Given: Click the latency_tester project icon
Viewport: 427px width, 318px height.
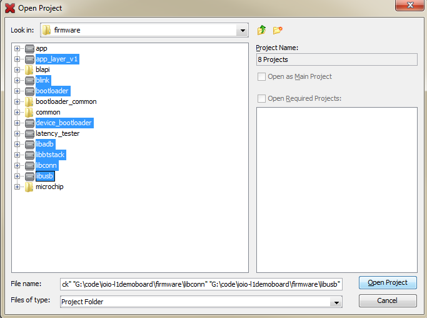Looking at the screenshot, I should (29, 133).
